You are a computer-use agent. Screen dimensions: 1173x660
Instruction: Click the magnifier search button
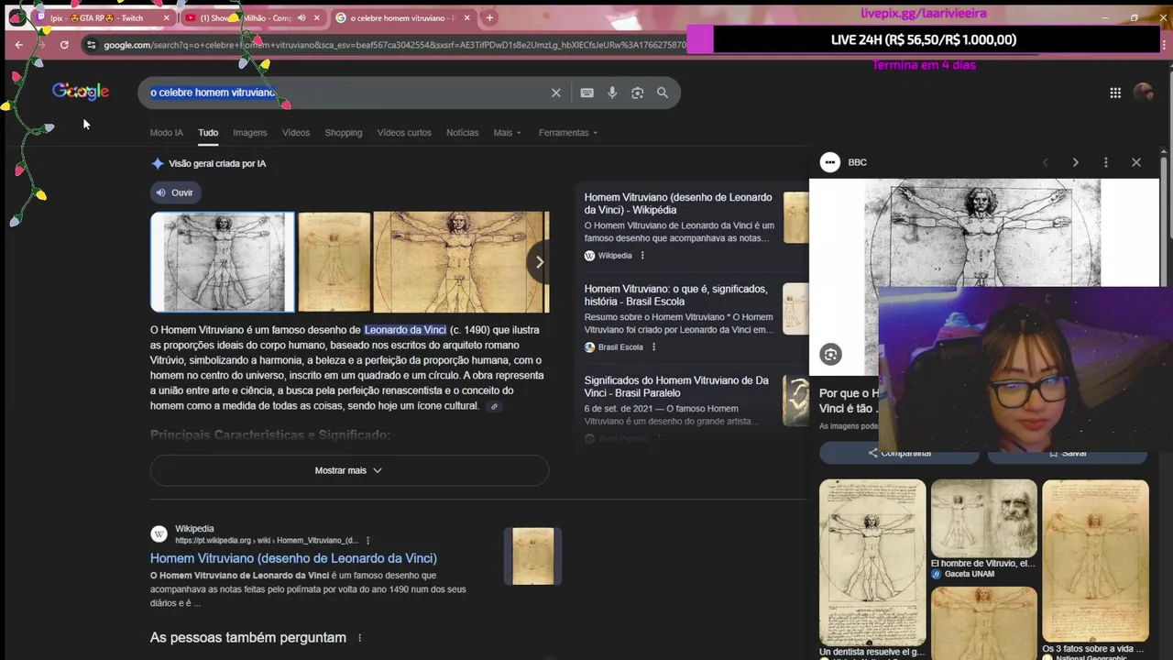(663, 93)
